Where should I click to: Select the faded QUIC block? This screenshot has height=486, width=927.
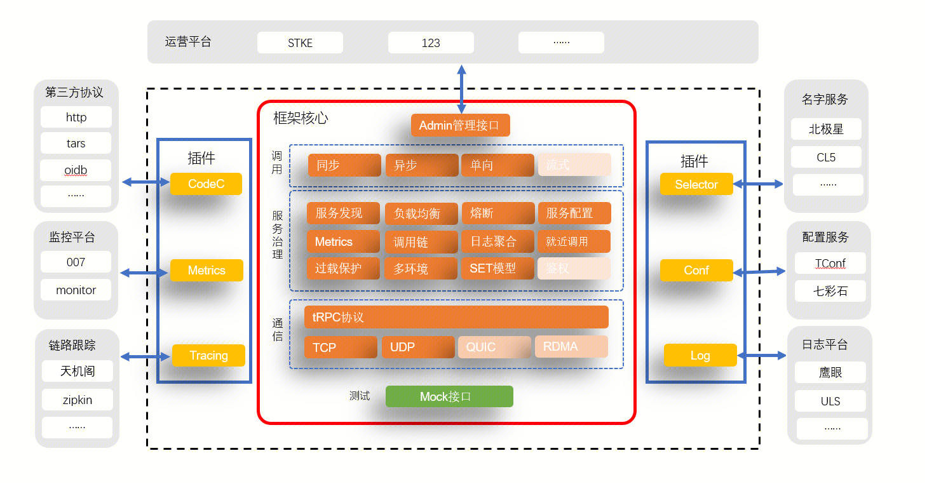[x=494, y=347]
